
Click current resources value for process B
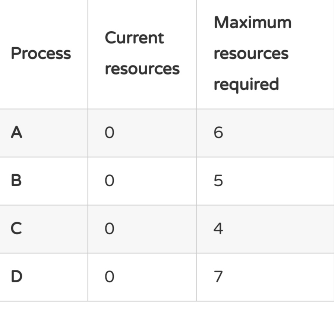(109, 181)
